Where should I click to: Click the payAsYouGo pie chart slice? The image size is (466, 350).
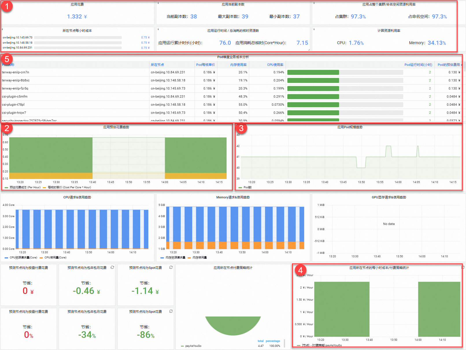click(233, 326)
